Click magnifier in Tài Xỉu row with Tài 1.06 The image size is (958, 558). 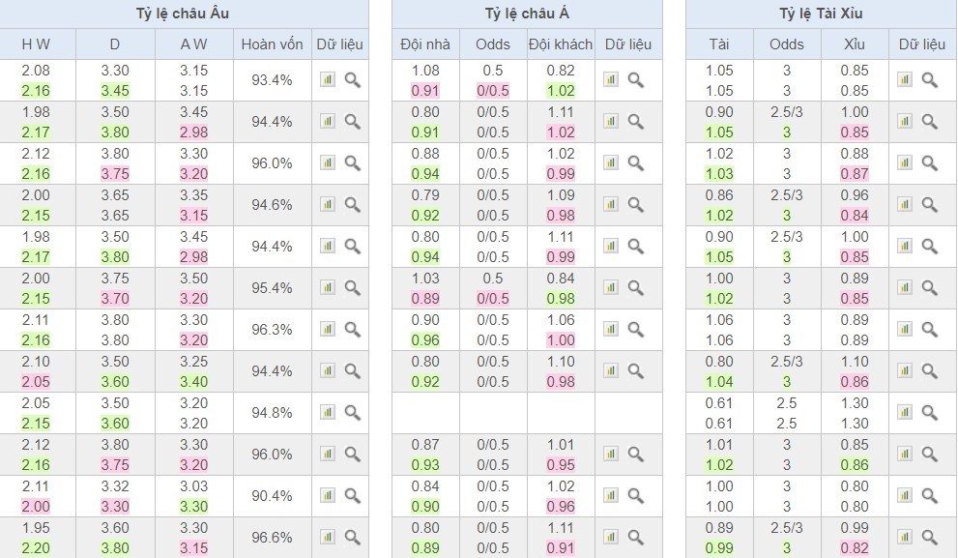pos(930,330)
